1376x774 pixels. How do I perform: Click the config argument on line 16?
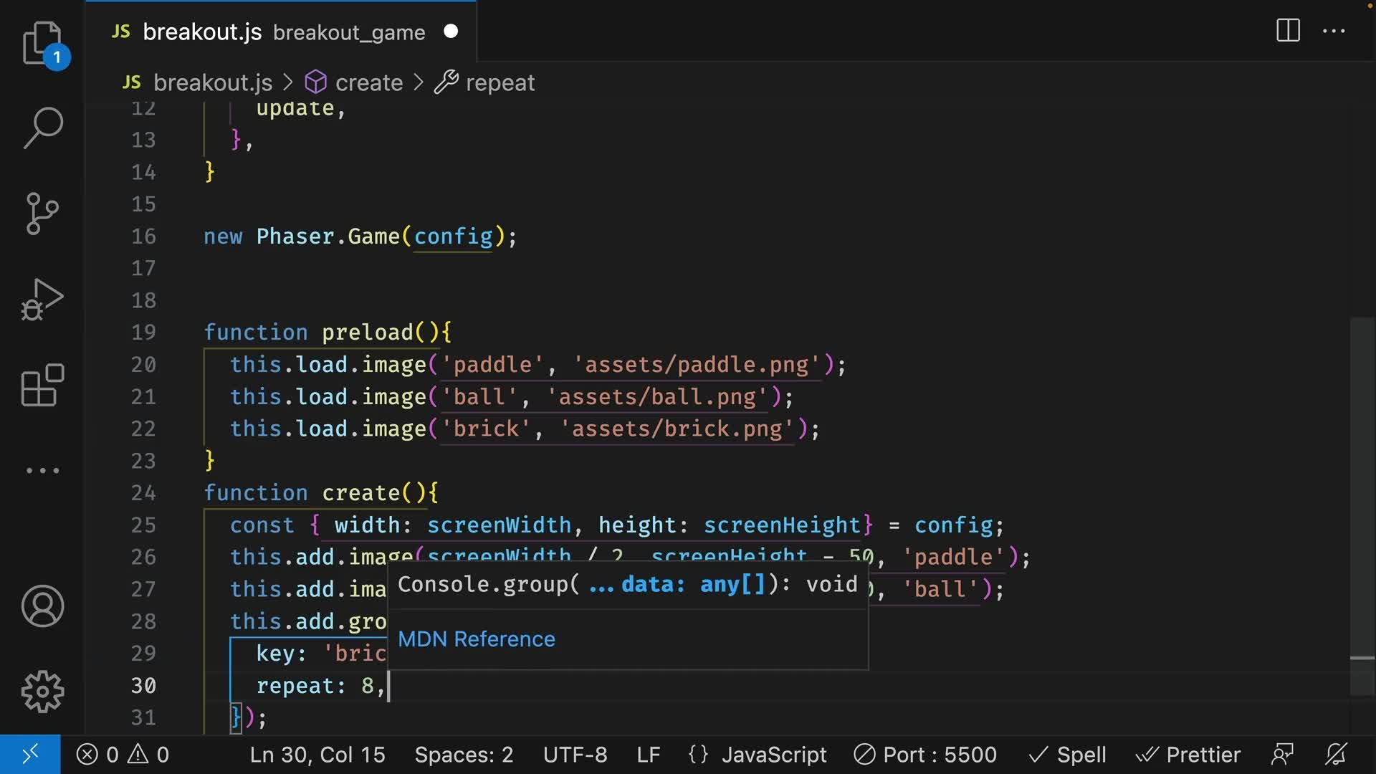click(x=454, y=236)
